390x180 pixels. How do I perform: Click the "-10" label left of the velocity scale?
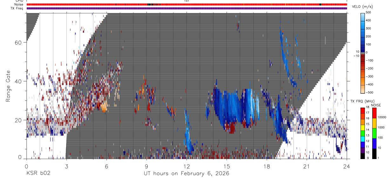pyautogui.click(x=356, y=56)
